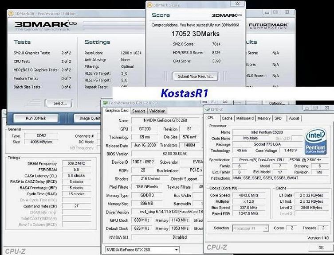Click the Core Voltage value 1.448 V
This screenshot has width=334, height=255.
[x=291, y=151]
